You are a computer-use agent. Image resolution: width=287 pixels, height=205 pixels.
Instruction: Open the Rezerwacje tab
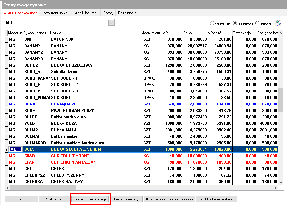pos(127,13)
